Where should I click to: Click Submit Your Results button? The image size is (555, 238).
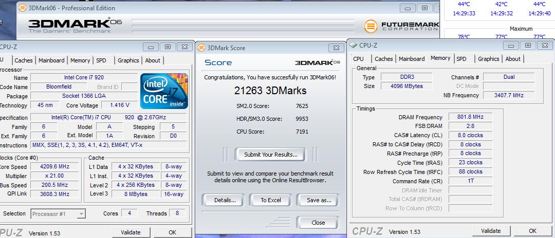coord(271,155)
